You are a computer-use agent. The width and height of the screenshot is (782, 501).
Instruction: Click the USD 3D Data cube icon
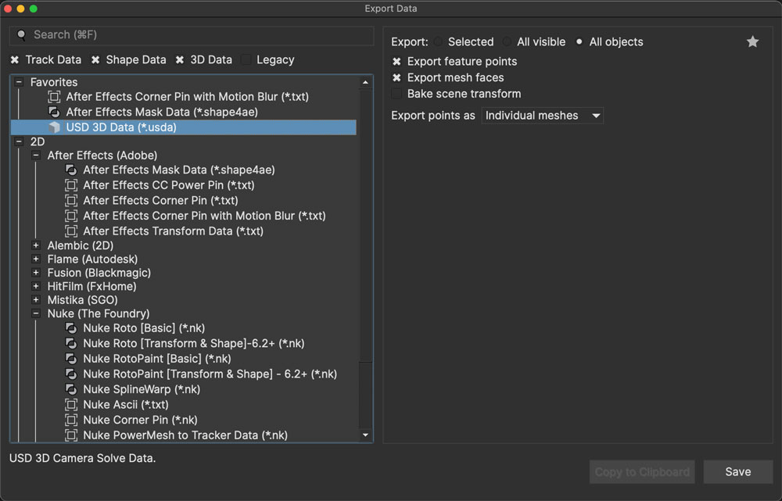coord(54,127)
